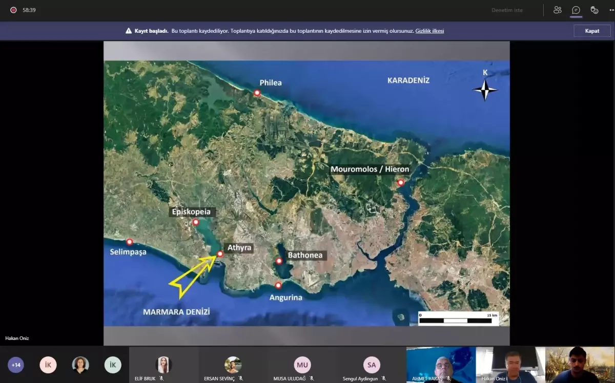Image resolution: width=615 pixels, height=383 pixels.
Task: Click the Angurina label on the map
Action: 286,297
